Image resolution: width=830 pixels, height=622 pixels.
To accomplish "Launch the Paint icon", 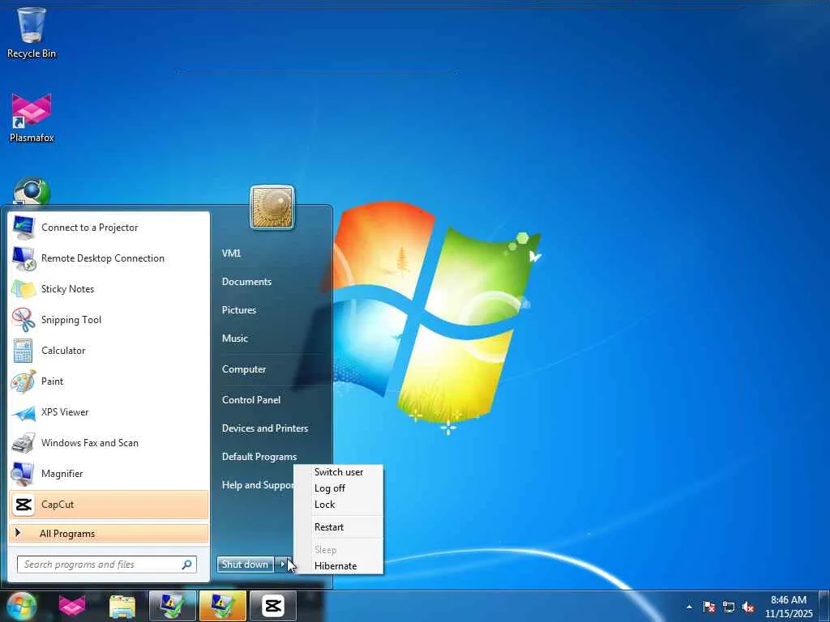I will click(x=24, y=381).
